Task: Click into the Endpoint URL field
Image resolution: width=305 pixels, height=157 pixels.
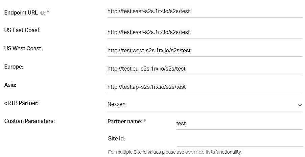Action: coord(205,11)
